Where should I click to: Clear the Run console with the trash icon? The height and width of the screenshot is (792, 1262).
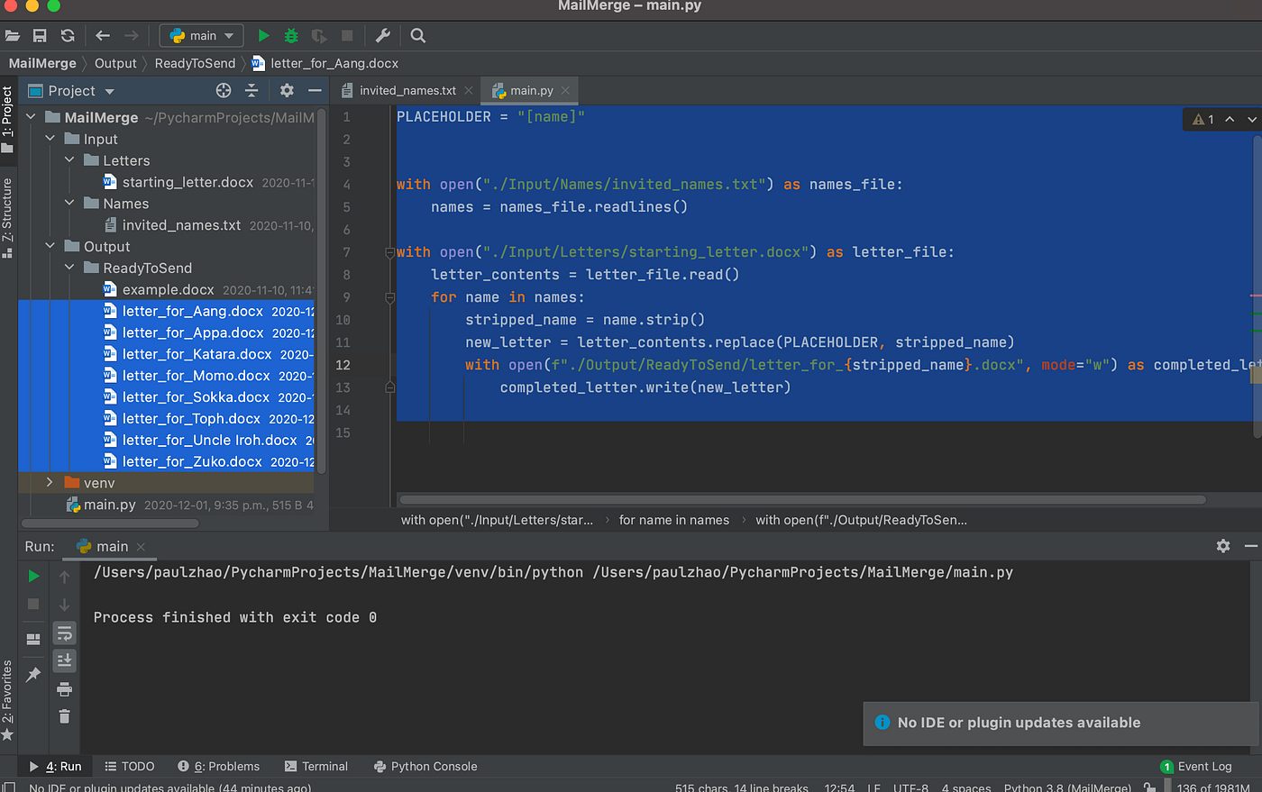click(64, 716)
